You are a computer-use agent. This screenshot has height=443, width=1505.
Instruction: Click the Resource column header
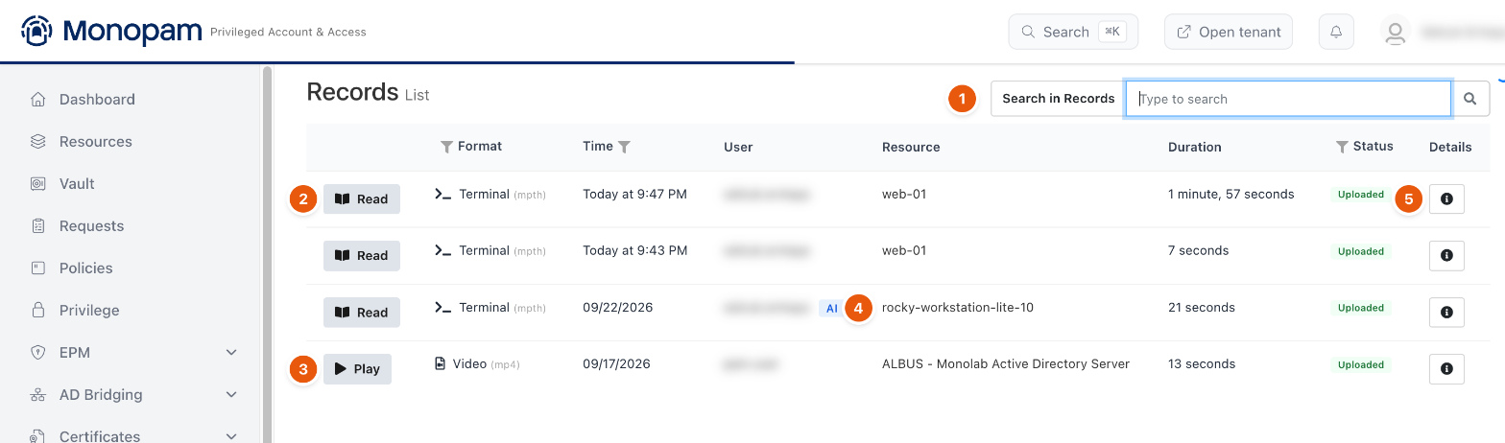pyautogui.click(x=911, y=147)
